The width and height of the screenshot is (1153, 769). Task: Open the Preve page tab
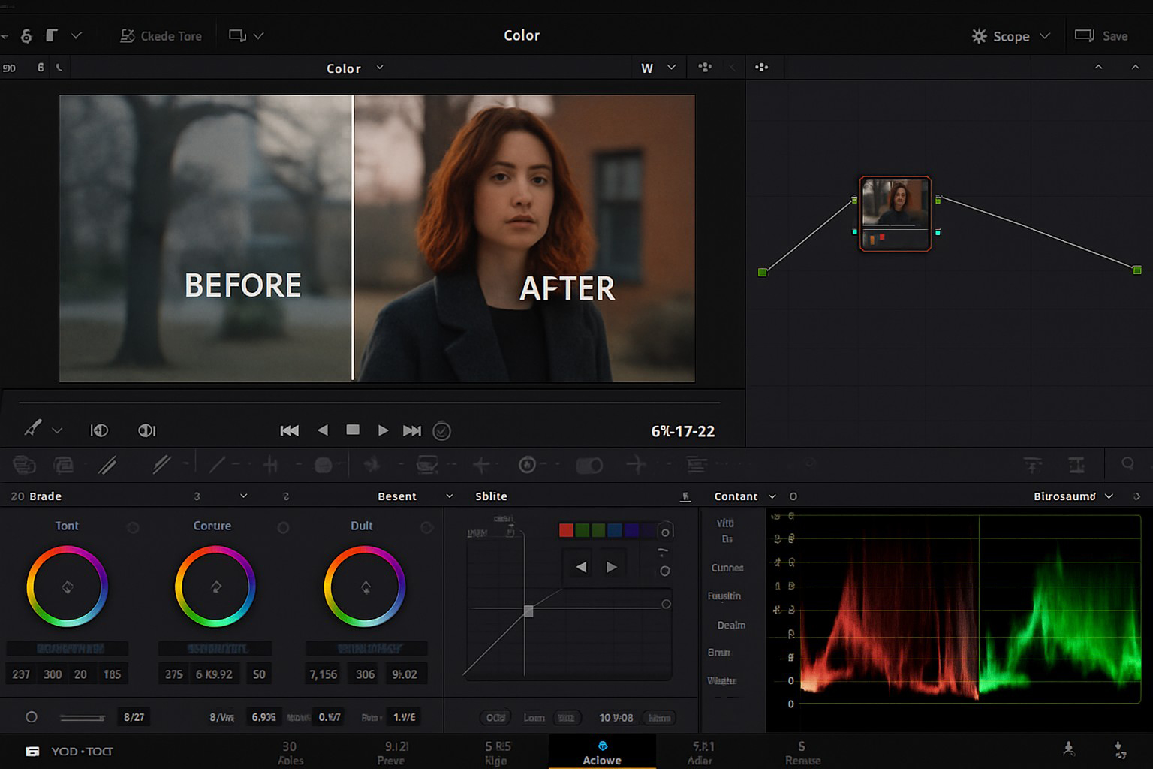[x=391, y=752]
